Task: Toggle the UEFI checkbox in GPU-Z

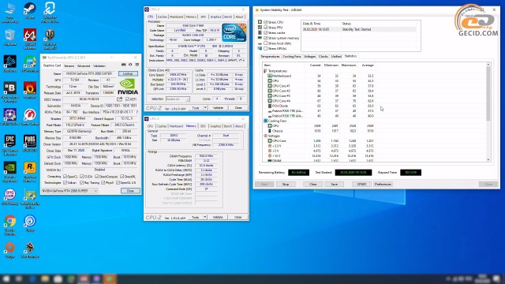Action: [x=128, y=99]
